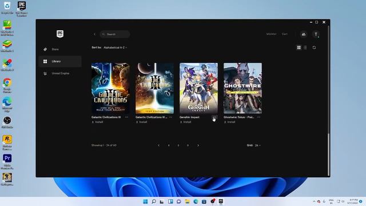The height and width of the screenshot is (206, 366).
Task: Open the Friends icon at top right
Action: [x=304, y=34]
